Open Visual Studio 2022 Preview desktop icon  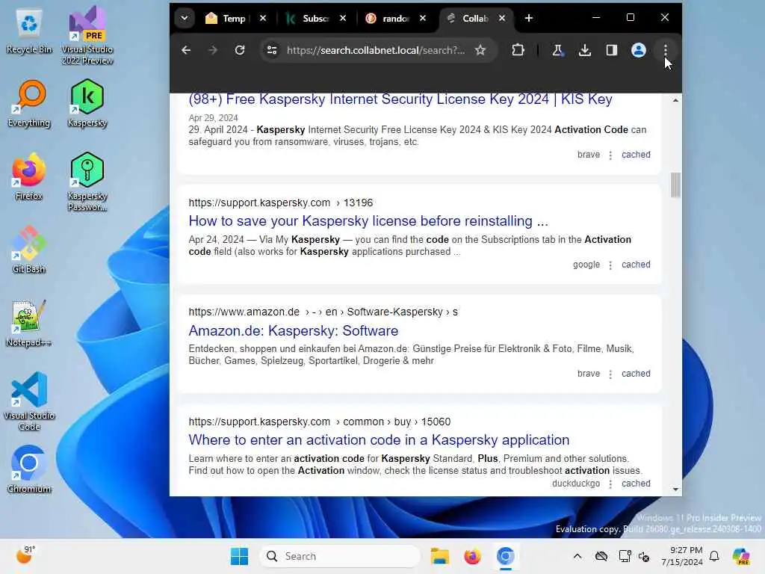[87, 37]
